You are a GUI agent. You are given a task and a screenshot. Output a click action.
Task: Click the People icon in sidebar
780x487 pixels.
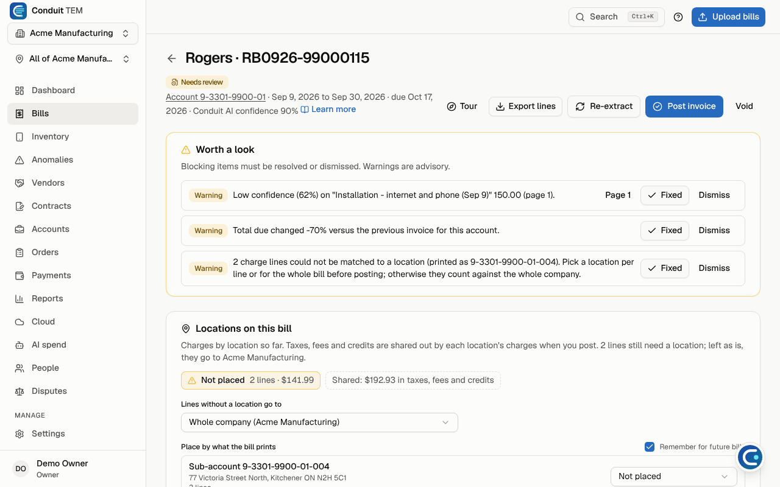pyautogui.click(x=19, y=368)
